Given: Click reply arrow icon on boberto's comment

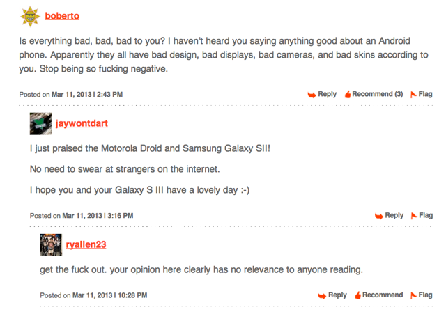Looking at the screenshot, I should click(312, 95).
